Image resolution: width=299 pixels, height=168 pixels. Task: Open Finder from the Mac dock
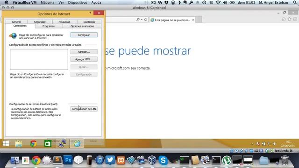pos(14,160)
